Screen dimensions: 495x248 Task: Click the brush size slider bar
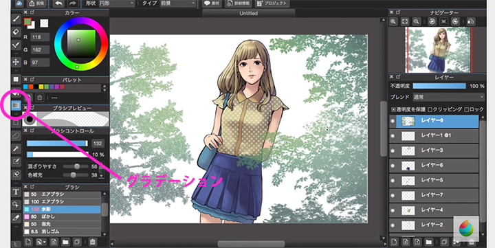pyautogui.click(x=57, y=144)
